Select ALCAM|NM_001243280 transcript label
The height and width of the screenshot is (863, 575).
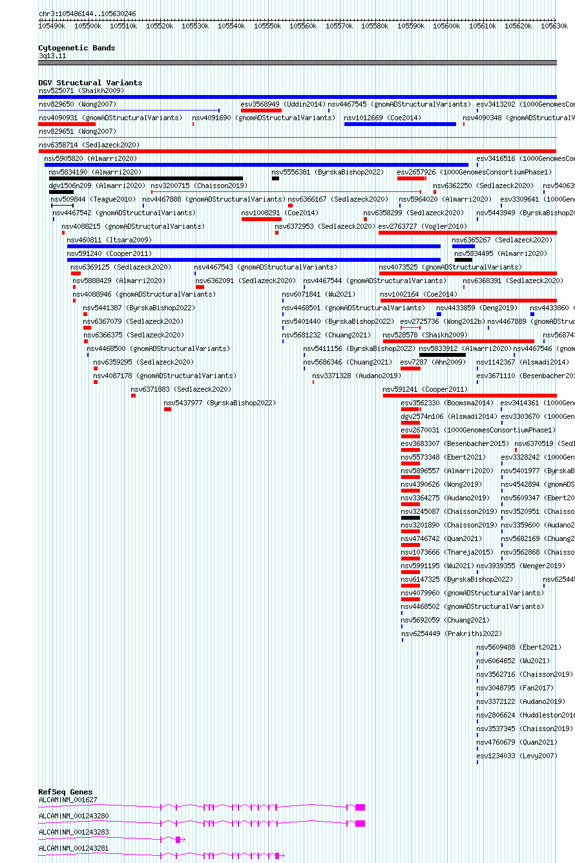point(74,816)
